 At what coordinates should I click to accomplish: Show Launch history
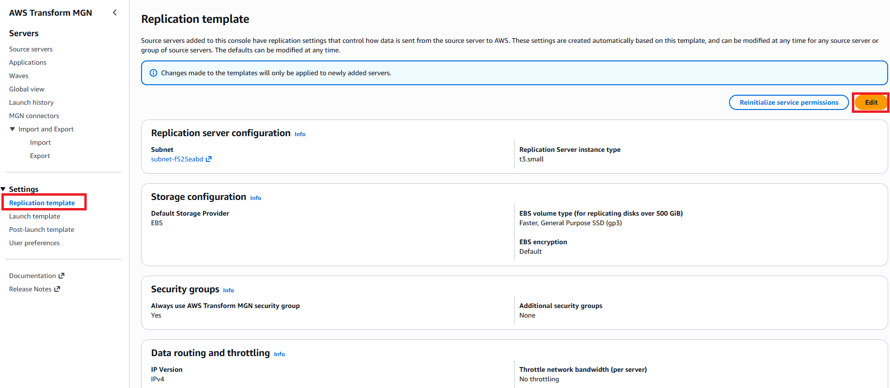[31, 102]
